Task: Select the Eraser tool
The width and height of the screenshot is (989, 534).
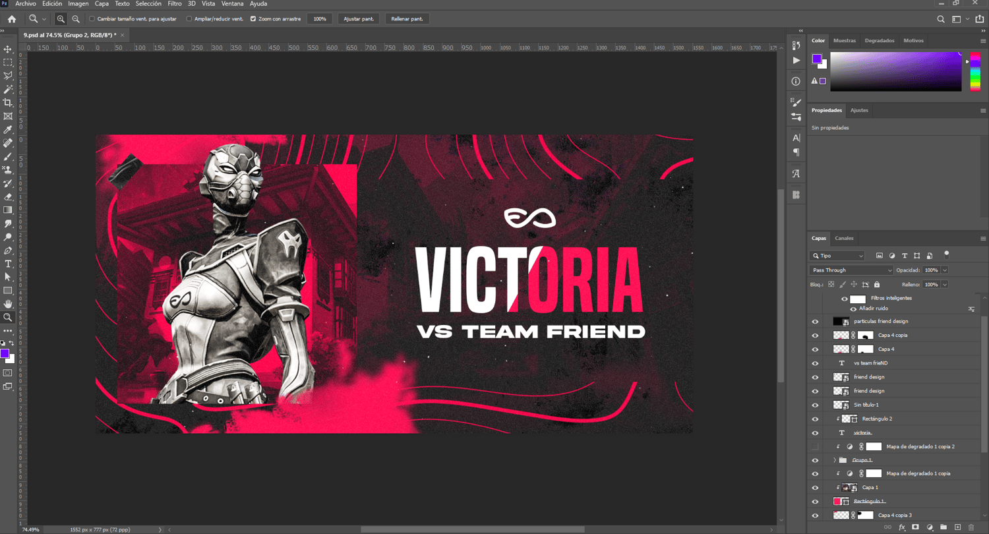Action: 8,196
